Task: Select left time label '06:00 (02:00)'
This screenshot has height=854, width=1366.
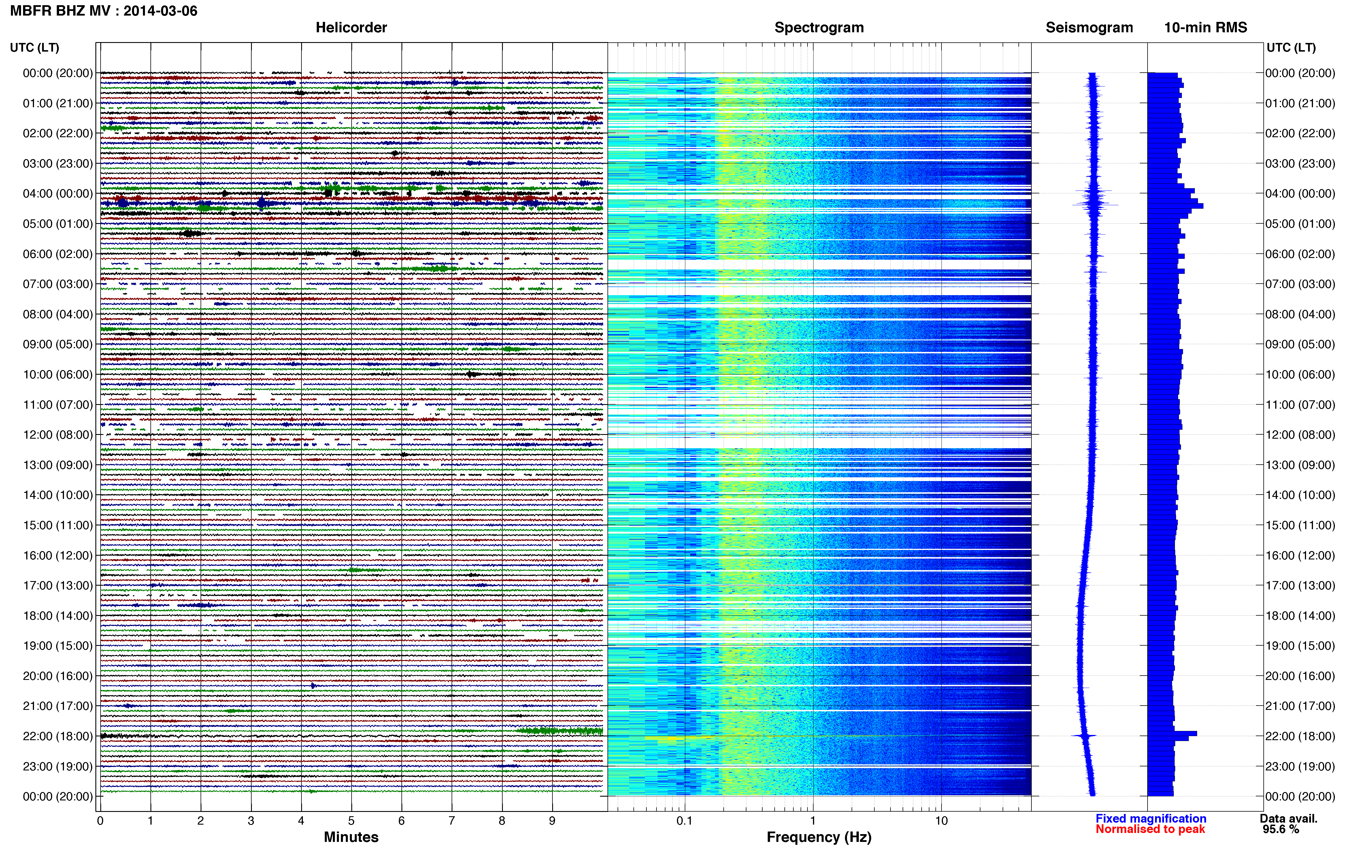Action: [58, 254]
